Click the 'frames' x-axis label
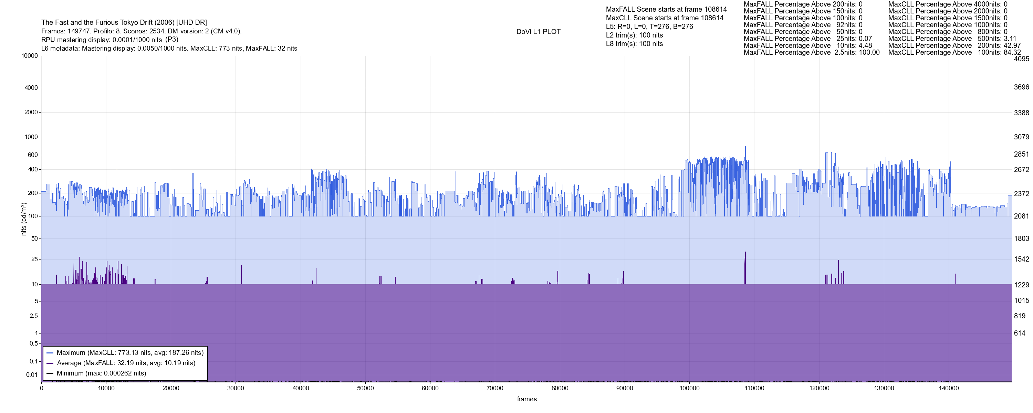 526,399
